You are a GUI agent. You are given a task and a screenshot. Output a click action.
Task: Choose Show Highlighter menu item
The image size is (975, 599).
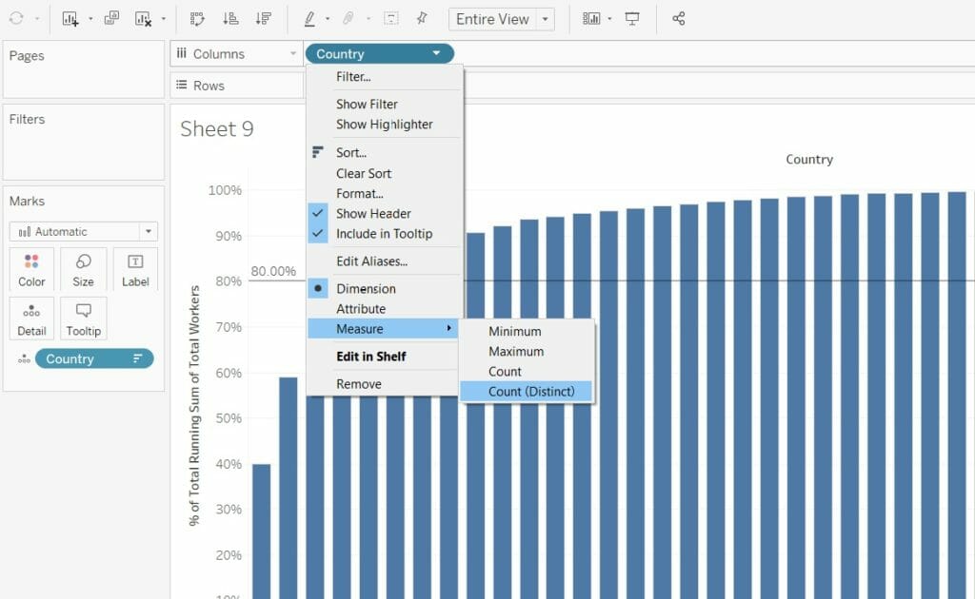tap(385, 125)
